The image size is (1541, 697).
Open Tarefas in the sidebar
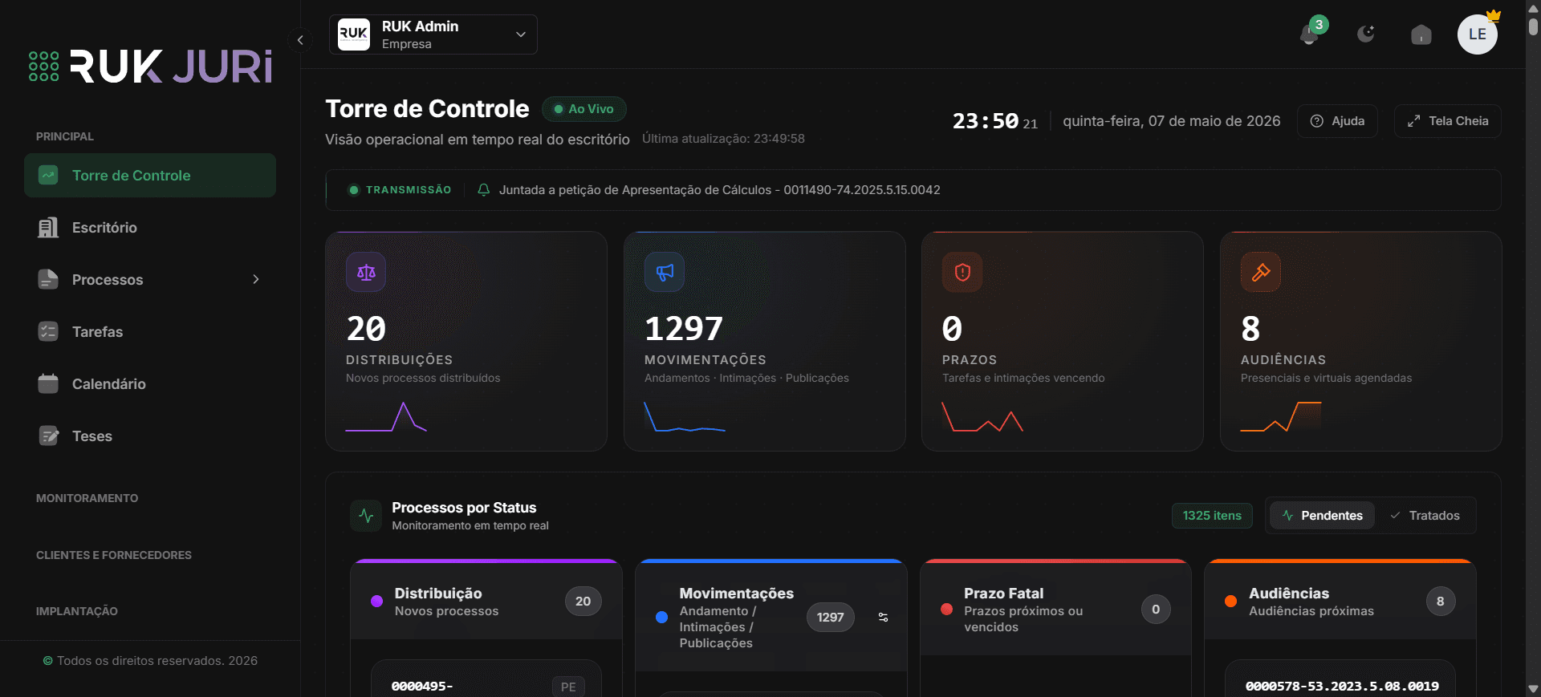150,332
